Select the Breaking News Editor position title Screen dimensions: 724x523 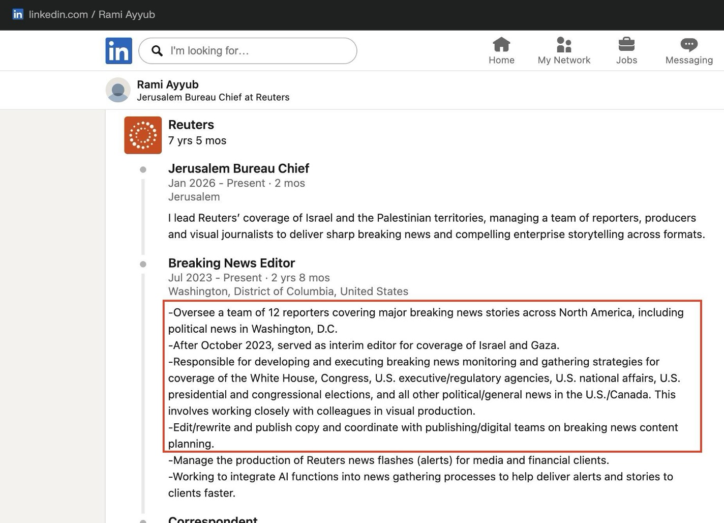231,263
